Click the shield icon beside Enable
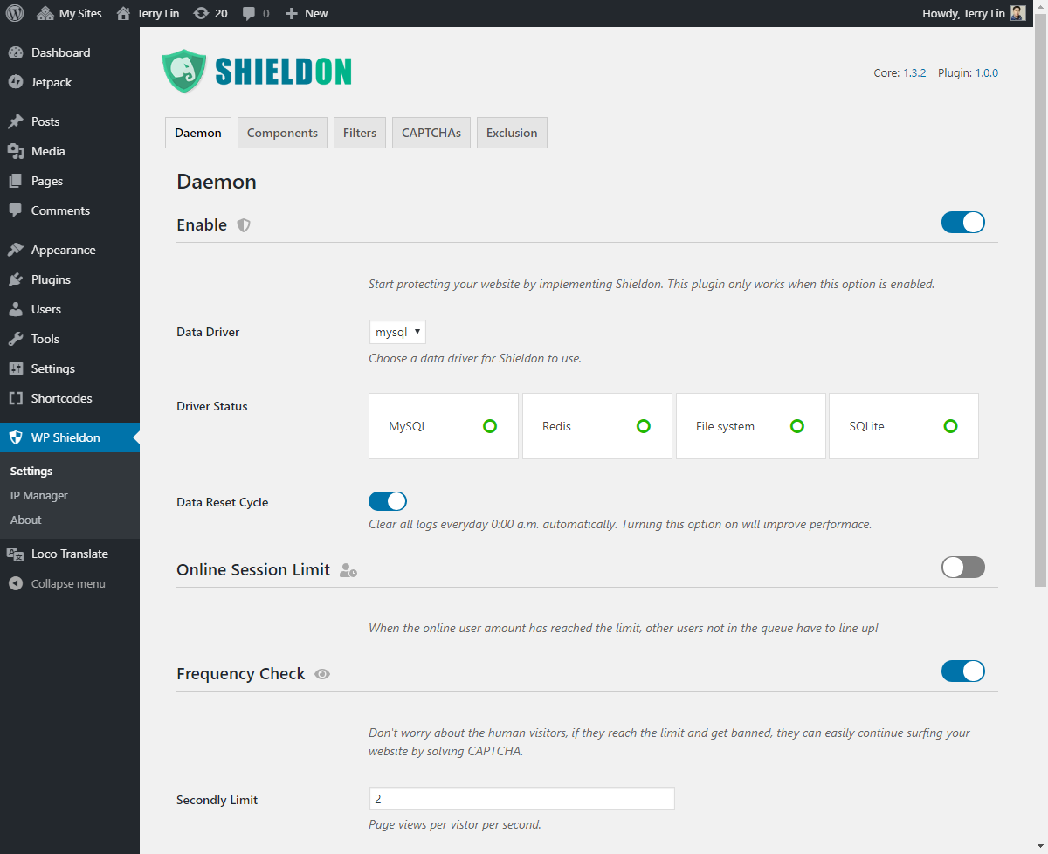Screen dimensions: 1048x854 click(244, 225)
